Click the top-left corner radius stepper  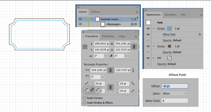[93, 84]
